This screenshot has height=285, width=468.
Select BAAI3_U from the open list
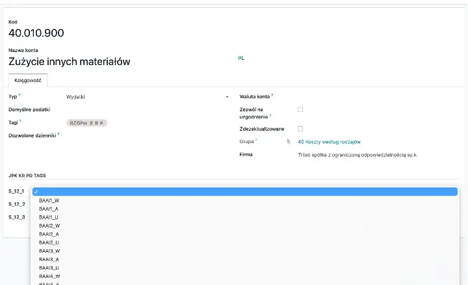[x=49, y=267]
